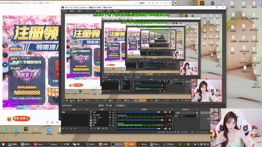262x147 pixels.
Task: Click the zoom icon in image viewer bottom bar
Action: point(57,122)
